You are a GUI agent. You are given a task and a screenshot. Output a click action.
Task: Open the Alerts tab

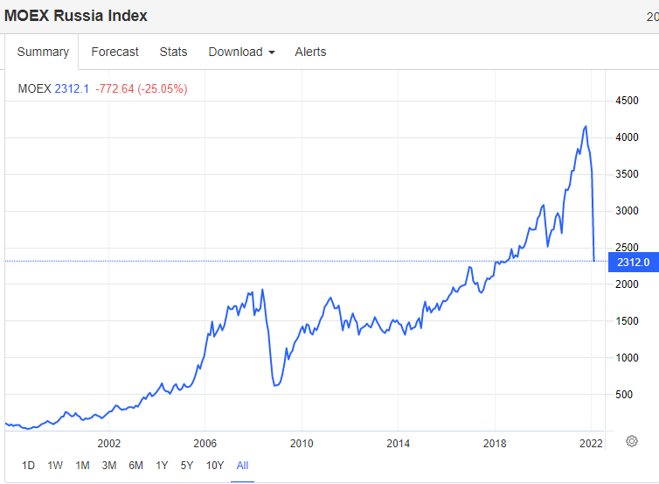pyautogui.click(x=310, y=52)
